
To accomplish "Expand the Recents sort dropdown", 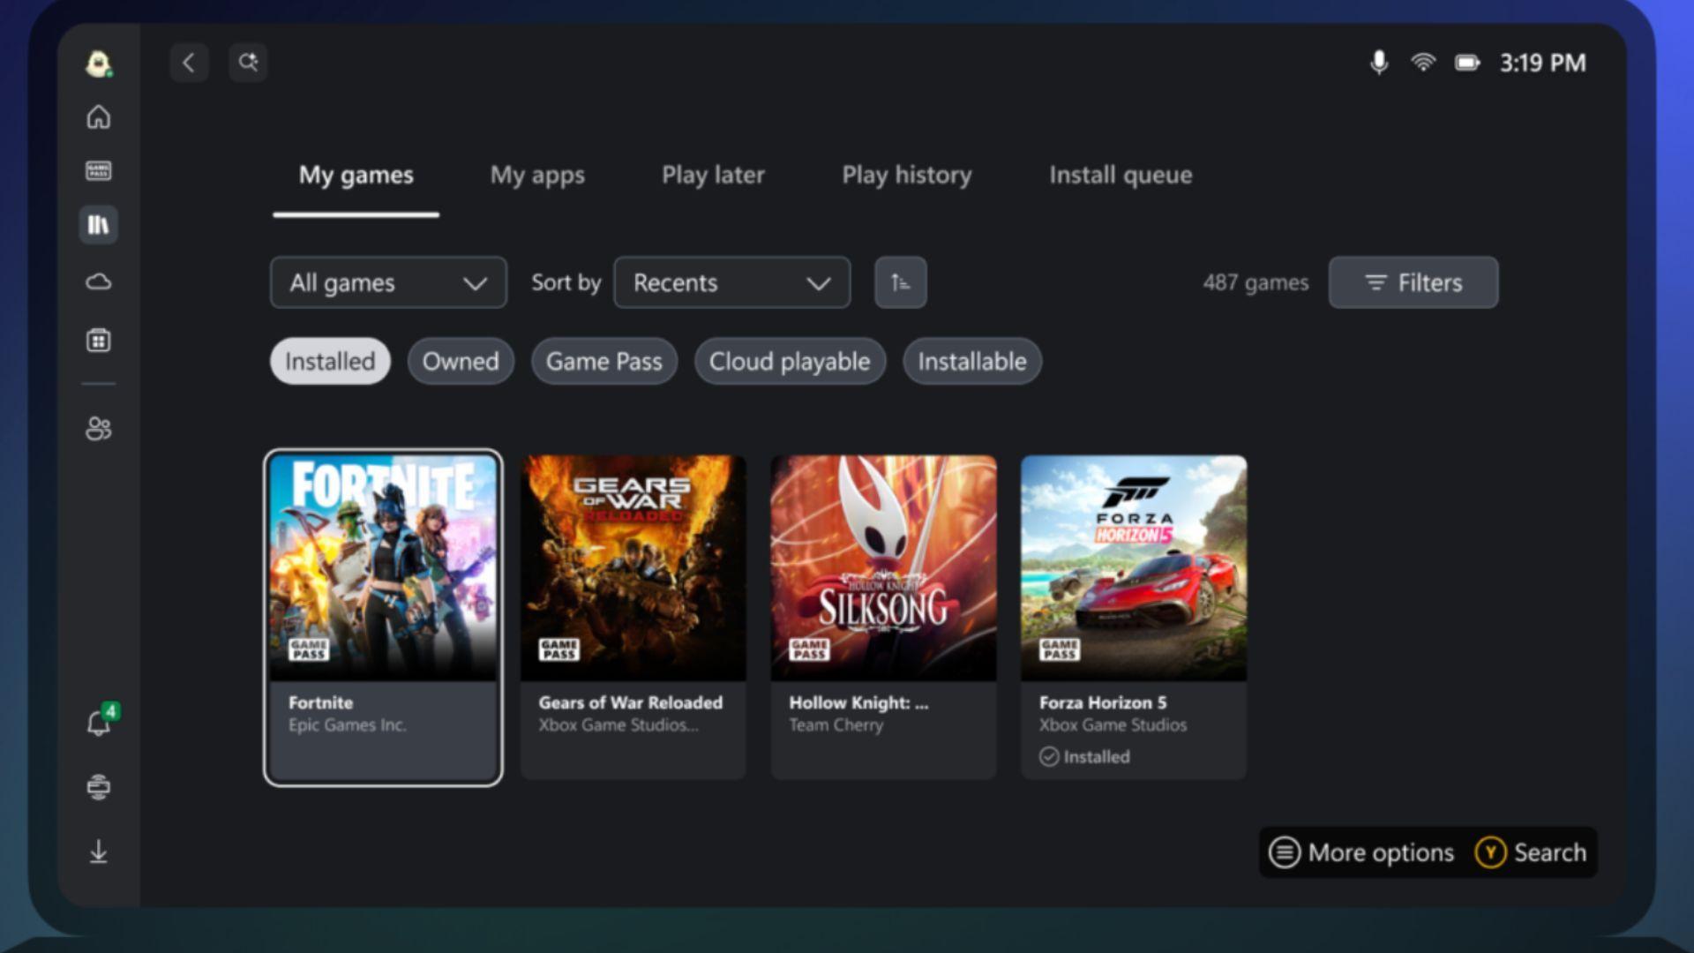I will click(x=732, y=282).
